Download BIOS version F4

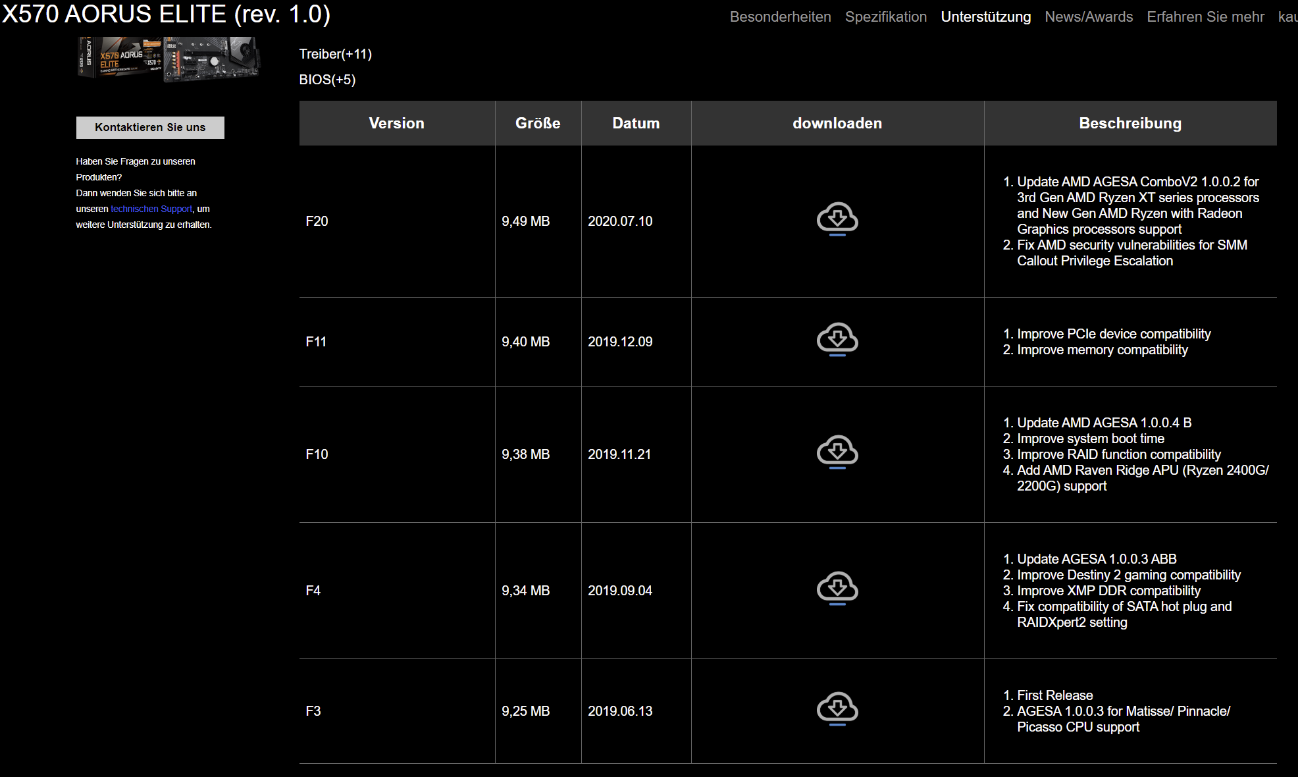837,589
